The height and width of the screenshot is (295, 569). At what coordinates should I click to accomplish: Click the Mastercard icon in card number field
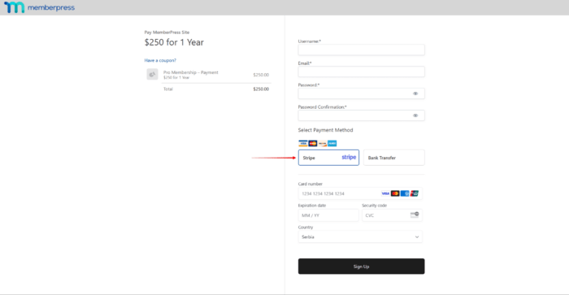point(395,193)
